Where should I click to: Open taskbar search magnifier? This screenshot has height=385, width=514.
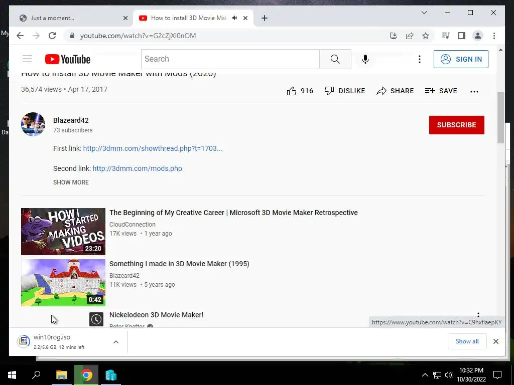point(36,375)
